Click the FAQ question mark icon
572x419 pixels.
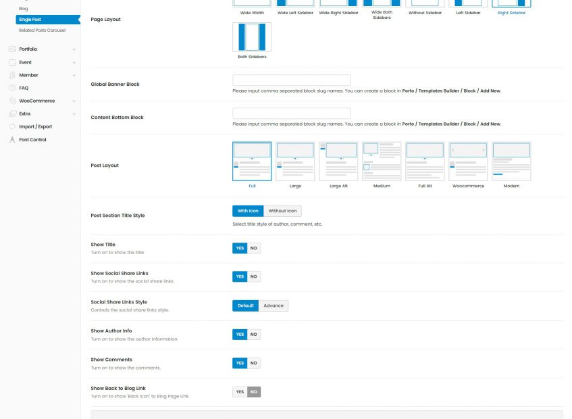coord(12,88)
